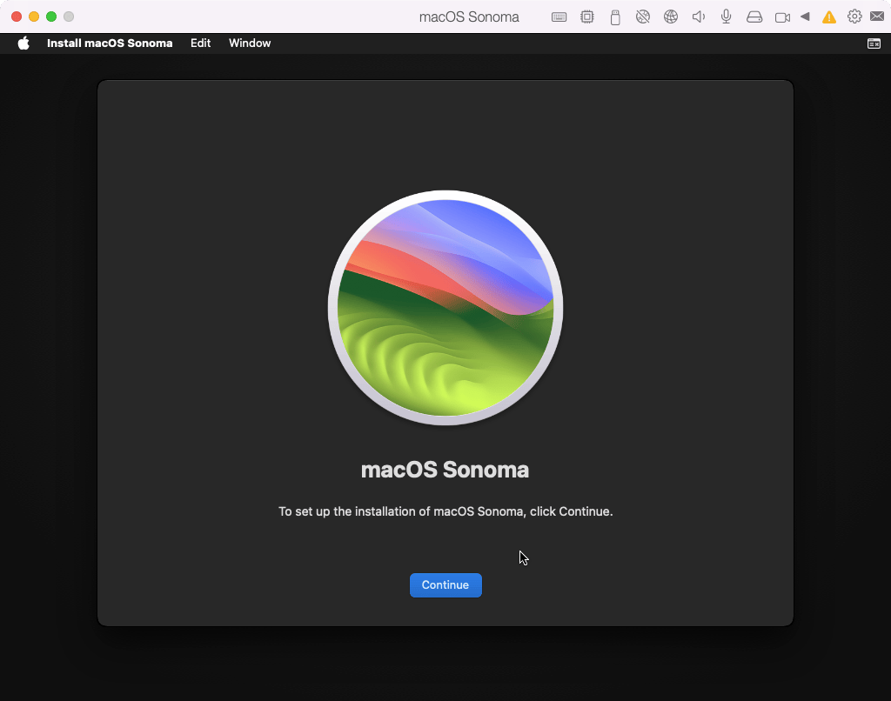
Task: Click the envelope icon in the title bar
Action: [877, 17]
